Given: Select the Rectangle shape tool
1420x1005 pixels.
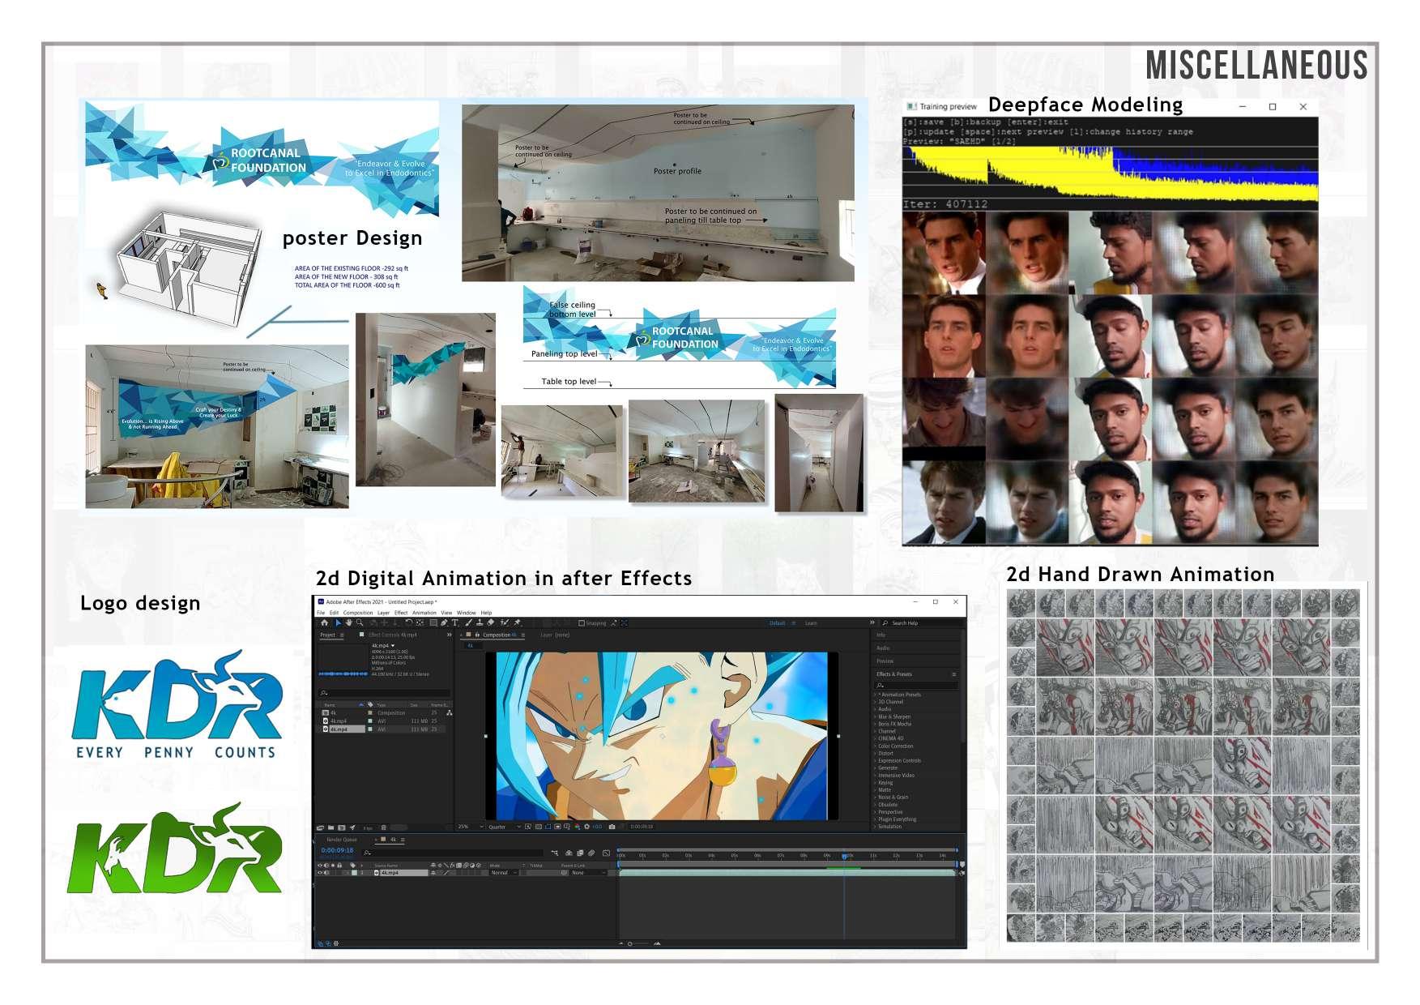Looking at the screenshot, I should pos(433,623).
